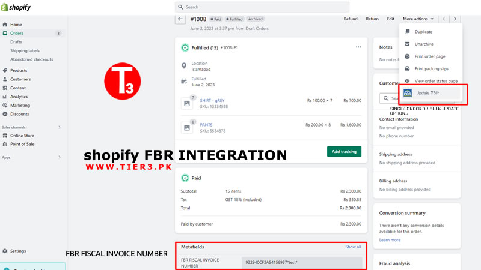Viewport: 481px width, 270px height.
Task: Click the location pin icon
Action: 184,66
